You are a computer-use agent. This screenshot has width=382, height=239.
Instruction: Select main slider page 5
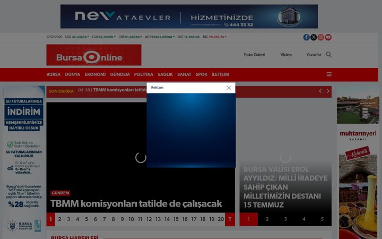[x=86, y=219]
